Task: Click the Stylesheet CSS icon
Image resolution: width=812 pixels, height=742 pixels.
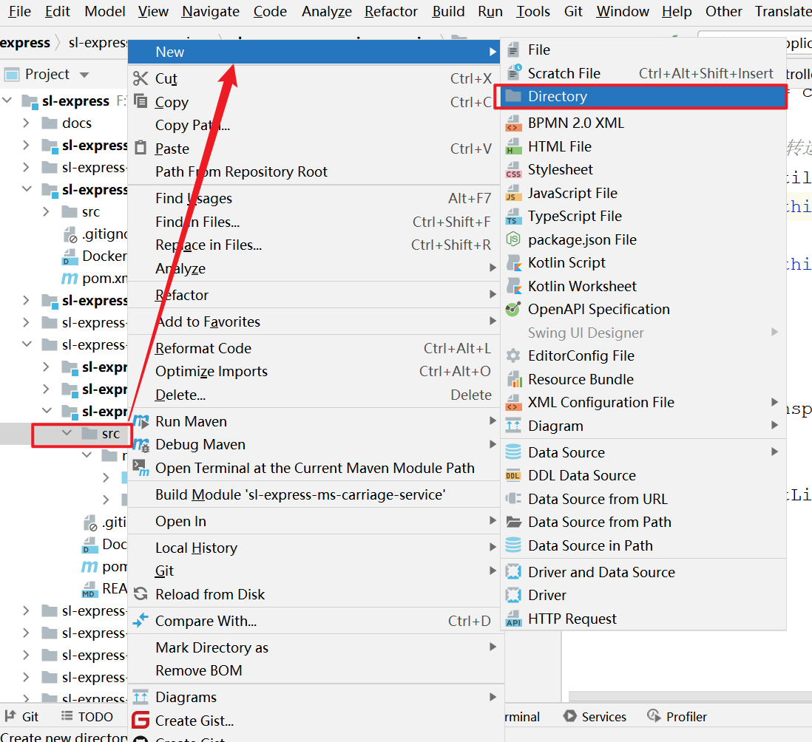Action: 513,170
